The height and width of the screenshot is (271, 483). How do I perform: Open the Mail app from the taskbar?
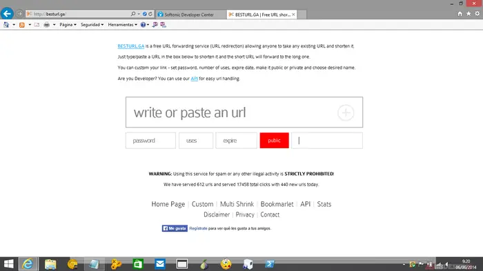point(160,264)
